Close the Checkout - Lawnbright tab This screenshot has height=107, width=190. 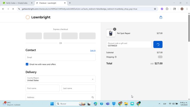point(65,3)
